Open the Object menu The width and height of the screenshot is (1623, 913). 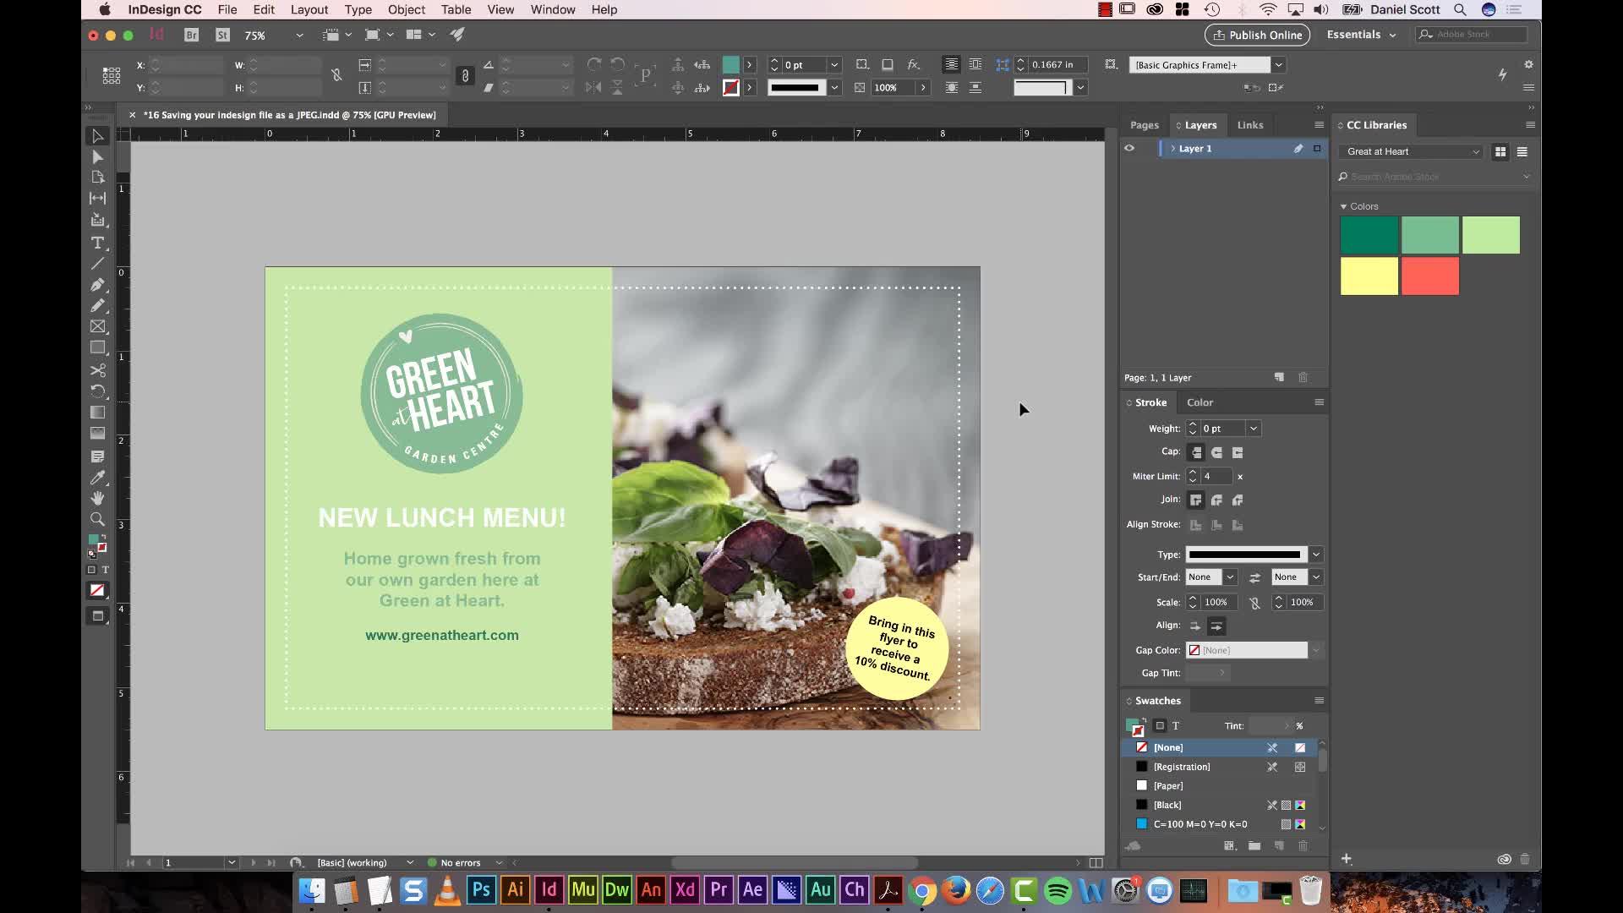click(406, 9)
